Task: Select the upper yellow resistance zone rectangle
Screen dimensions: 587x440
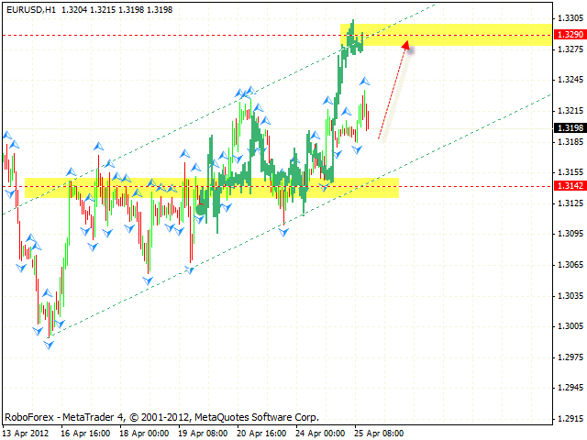Action: click(446, 35)
